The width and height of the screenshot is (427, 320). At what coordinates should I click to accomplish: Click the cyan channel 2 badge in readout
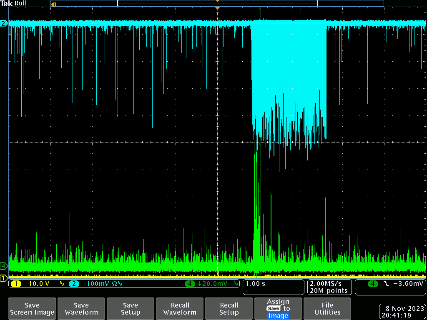click(x=73, y=284)
